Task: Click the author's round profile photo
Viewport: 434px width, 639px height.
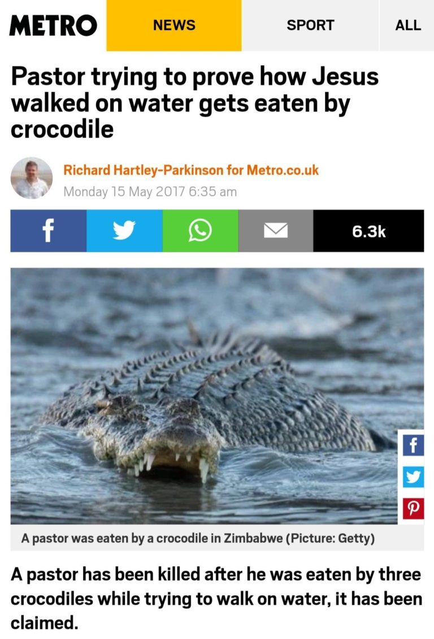Action: pyautogui.click(x=31, y=178)
